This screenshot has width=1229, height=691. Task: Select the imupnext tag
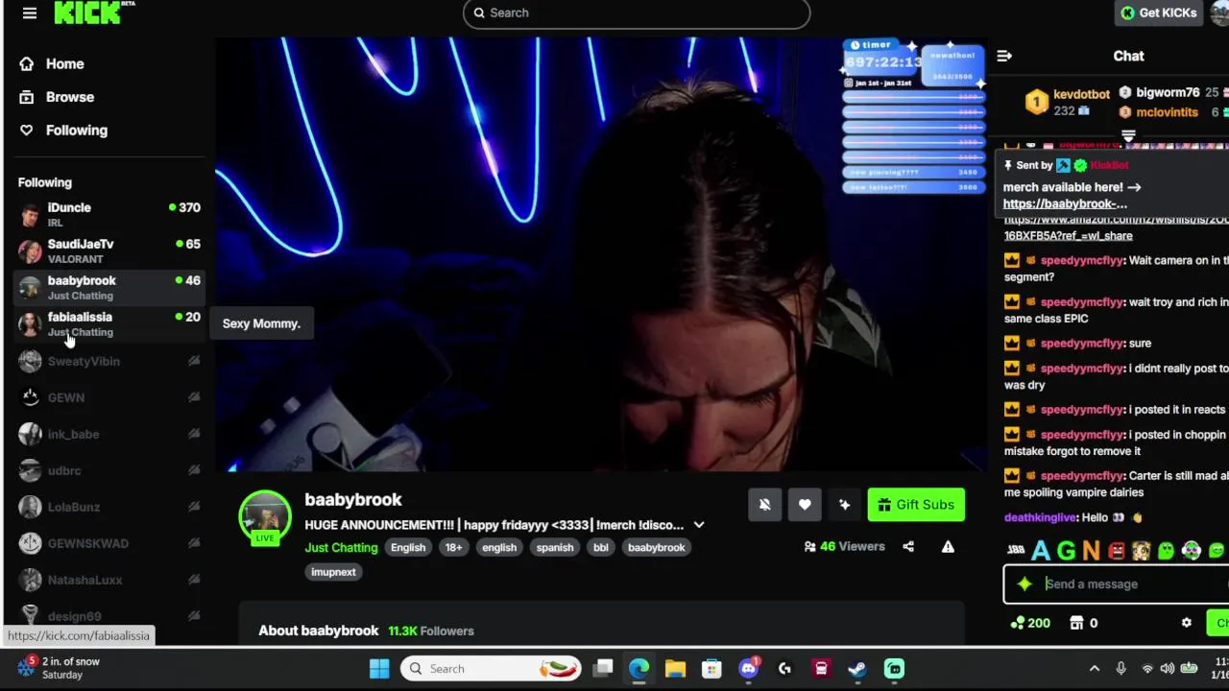pos(333,572)
